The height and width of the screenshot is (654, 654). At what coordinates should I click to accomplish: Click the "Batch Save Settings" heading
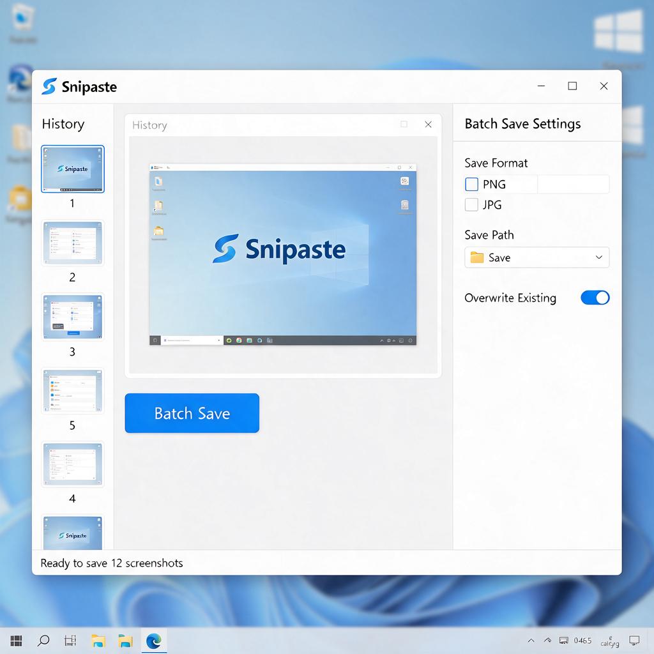click(x=522, y=124)
